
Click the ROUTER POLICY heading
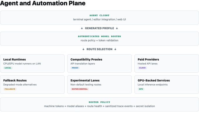click(99, 102)
